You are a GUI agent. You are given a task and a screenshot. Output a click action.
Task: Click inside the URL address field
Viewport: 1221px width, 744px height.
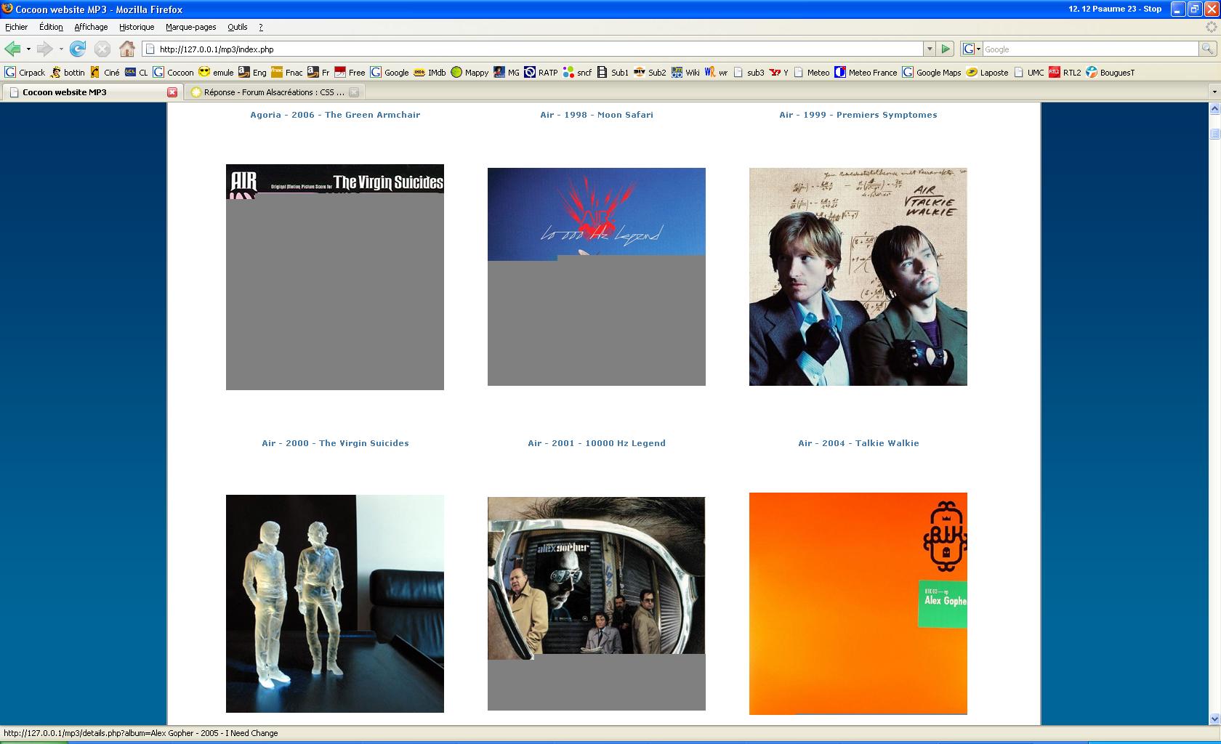pos(534,49)
